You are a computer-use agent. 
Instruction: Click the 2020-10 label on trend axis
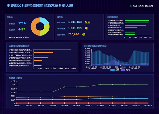[x=124, y=105]
